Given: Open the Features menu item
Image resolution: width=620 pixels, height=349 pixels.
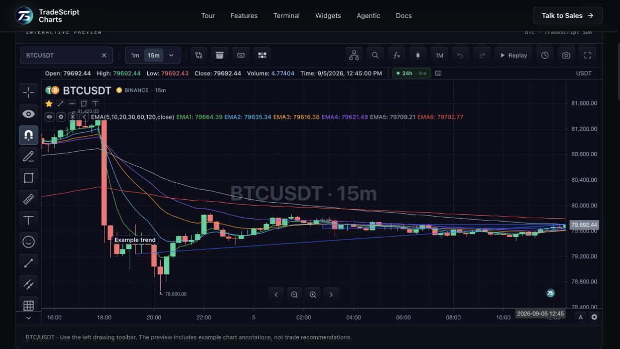Looking at the screenshot, I should [244, 16].
